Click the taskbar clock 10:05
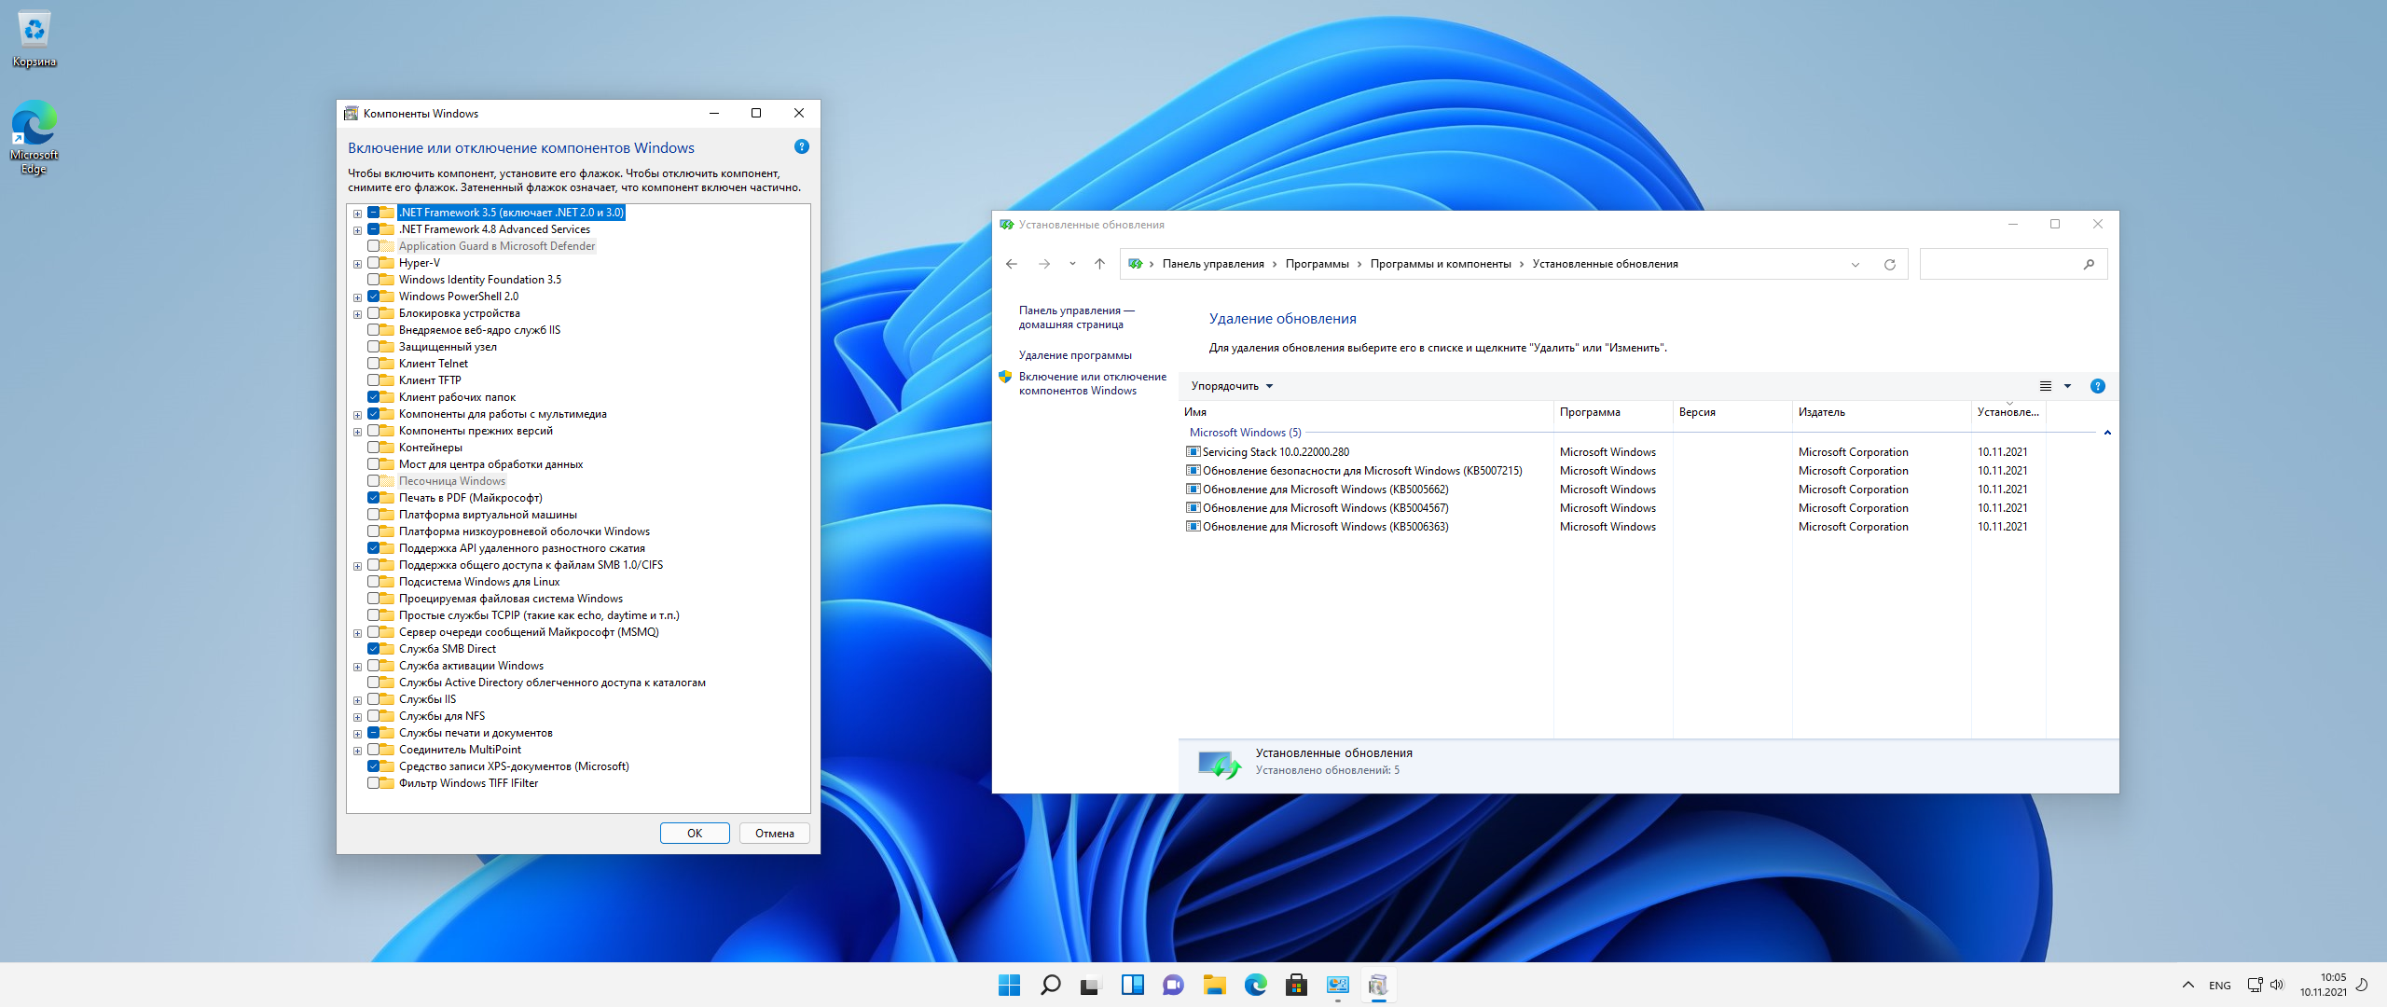Screen dimensions: 2387x1007 [2324, 985]
